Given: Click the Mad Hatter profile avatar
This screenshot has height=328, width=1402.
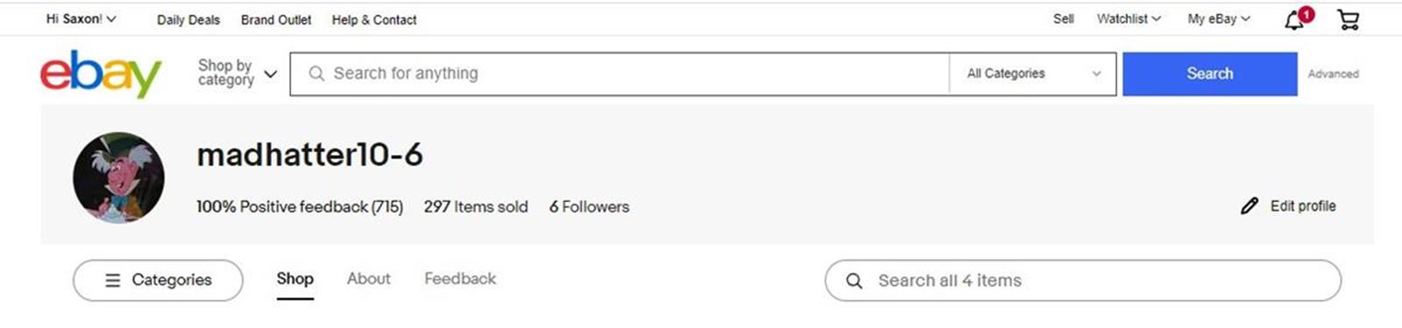Looking at the screenshot, I should point(118,178).
